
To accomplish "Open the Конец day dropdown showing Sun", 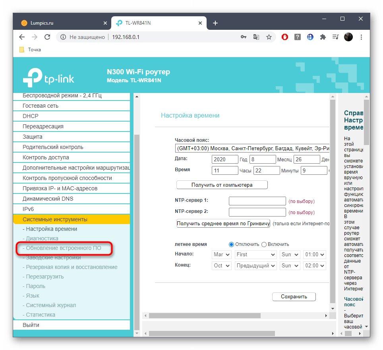I will (x=290, y=266).
